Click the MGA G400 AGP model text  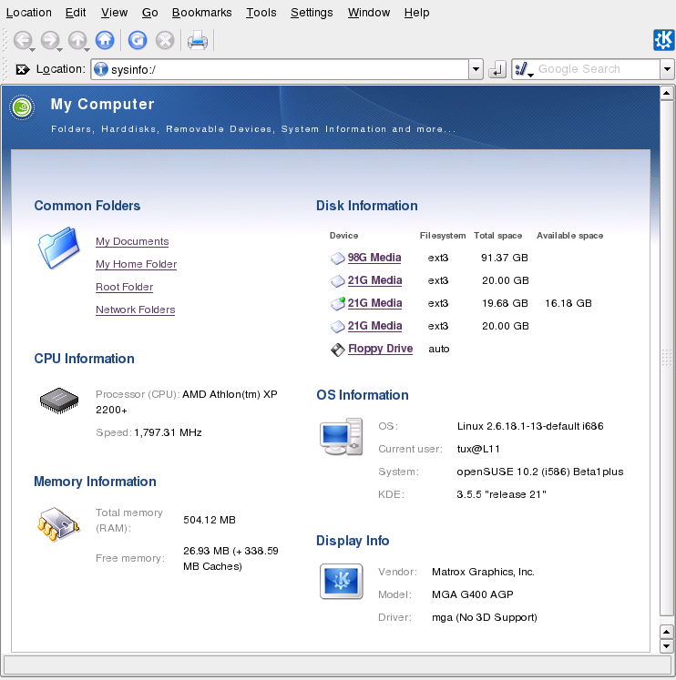(x=473, y=594)
